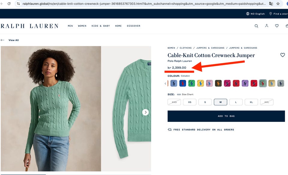Click the address bar URL field
Image resolution: width=288 pixels, height=175 pixels.
coord(144,4)
